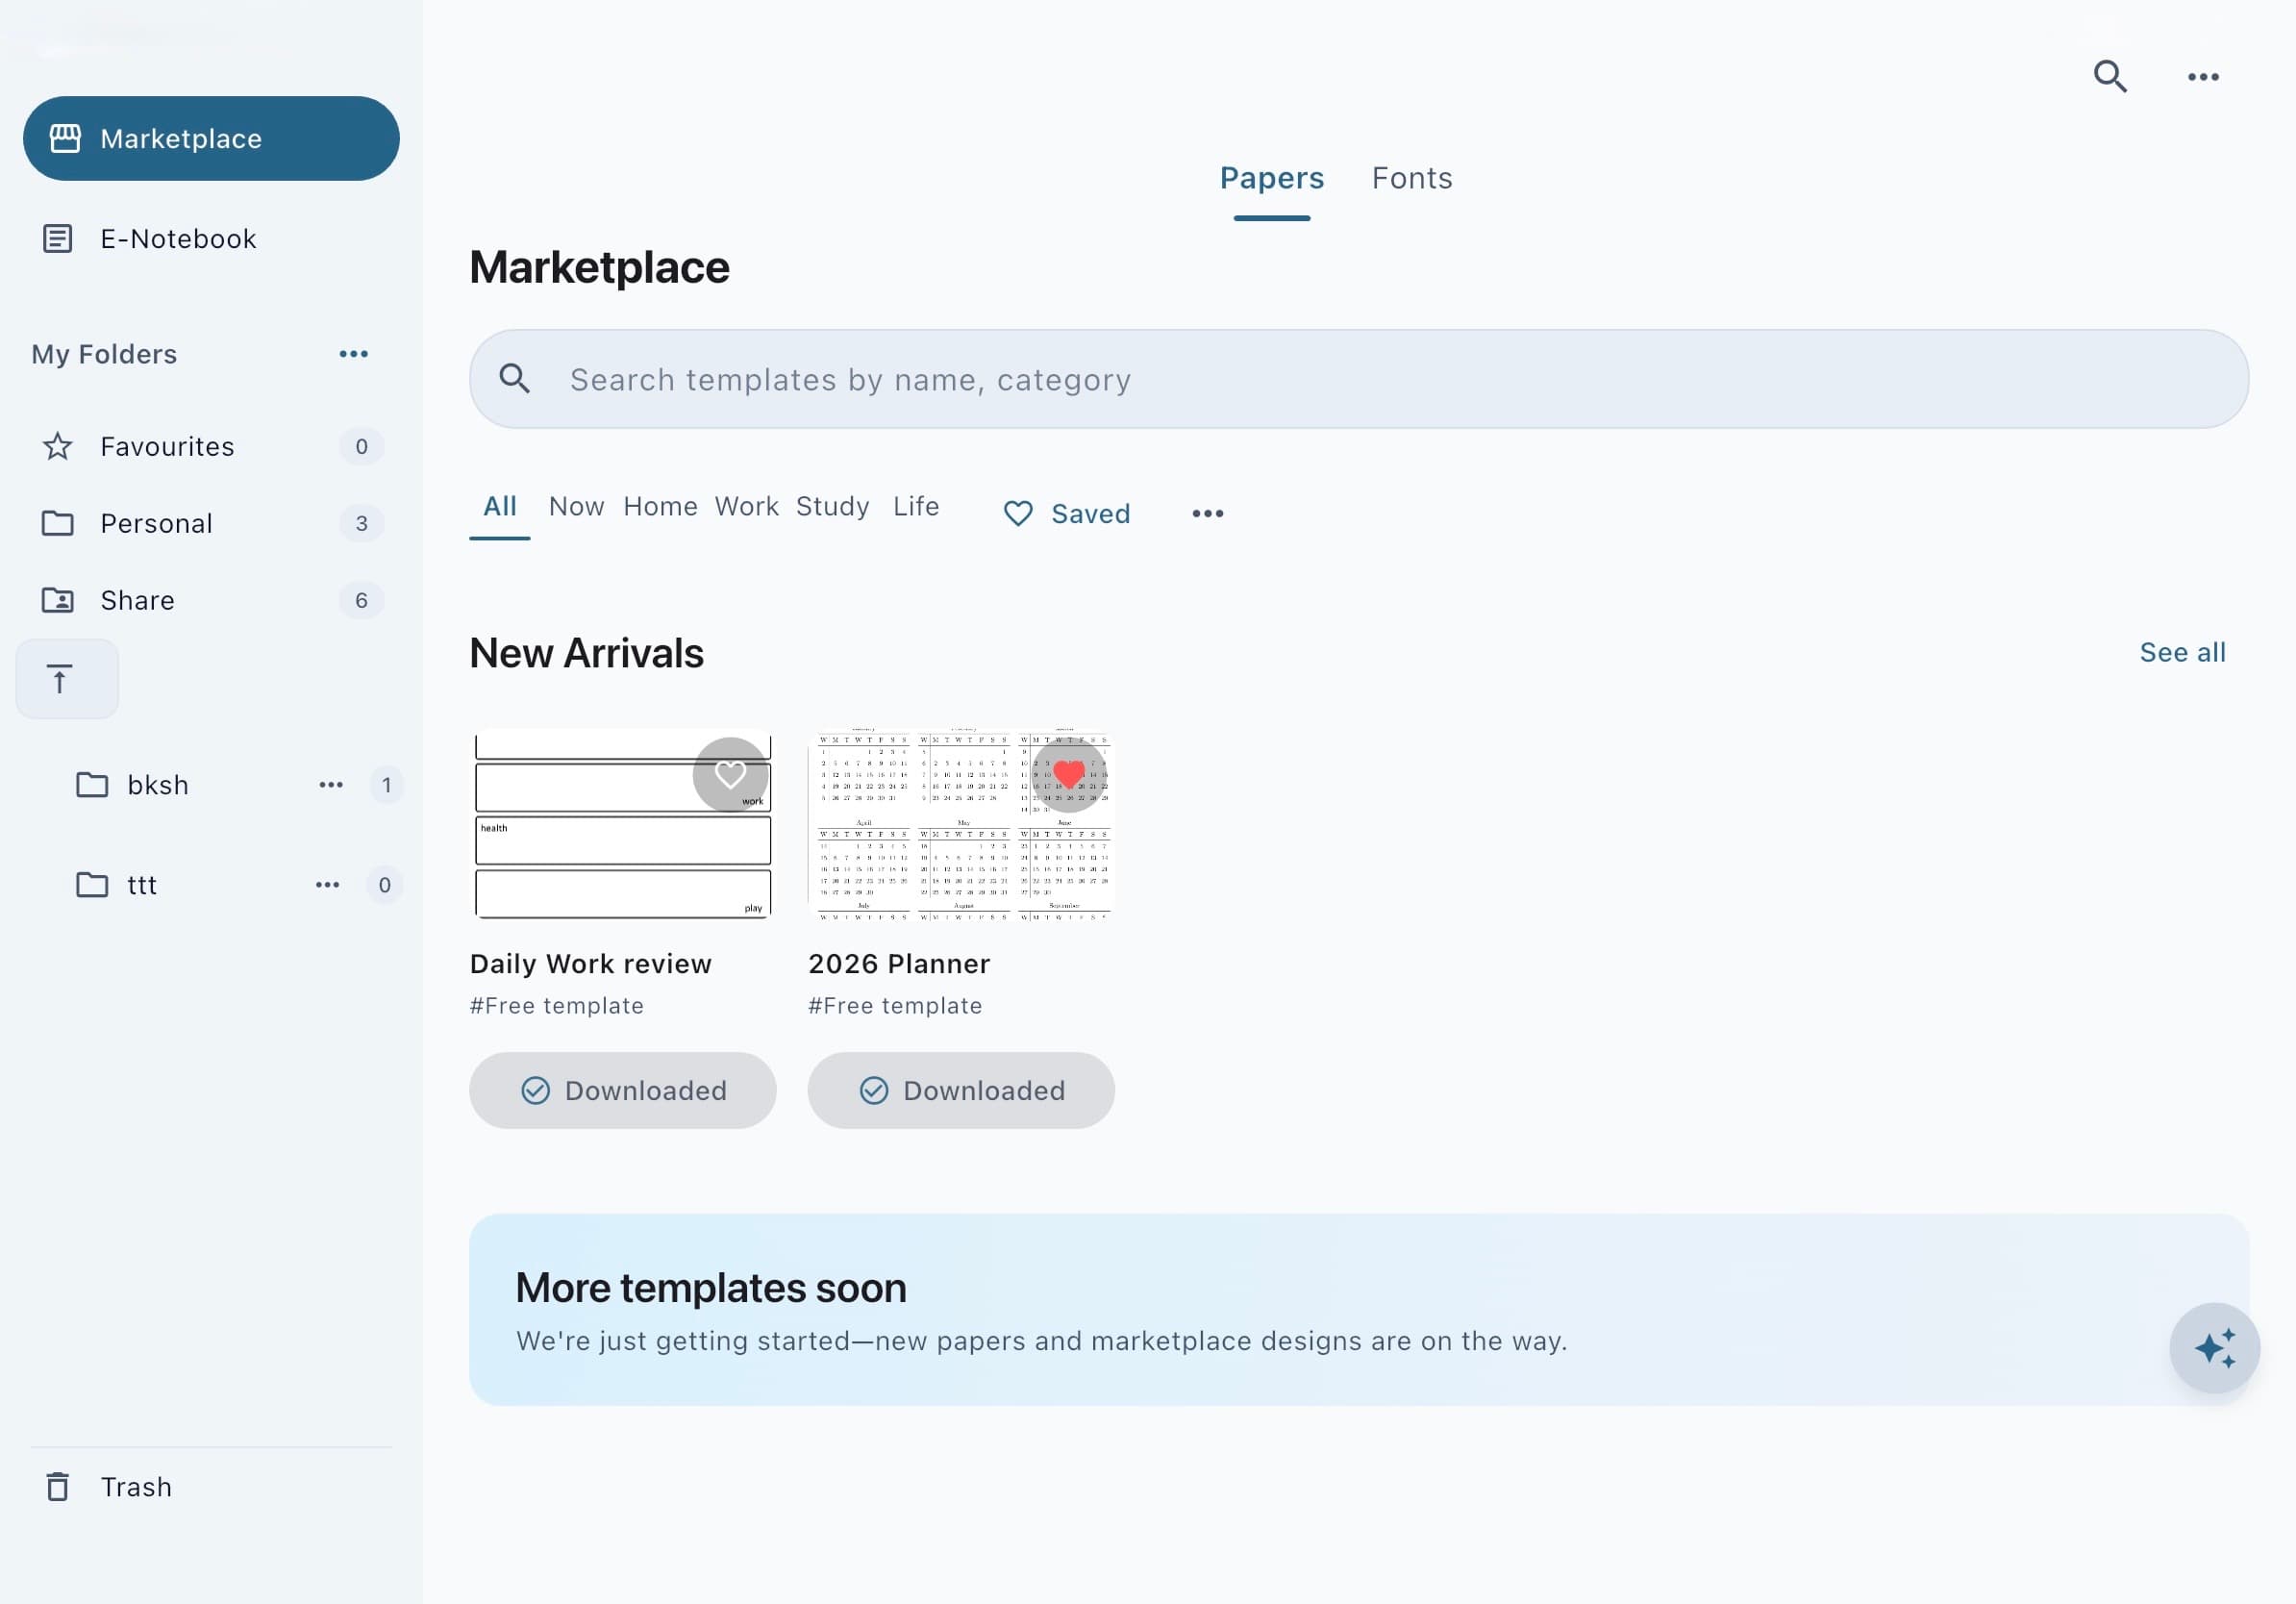Open the Share folder
The image size is (2296, 1604).
pyautogui.click(x=211, y=600)
